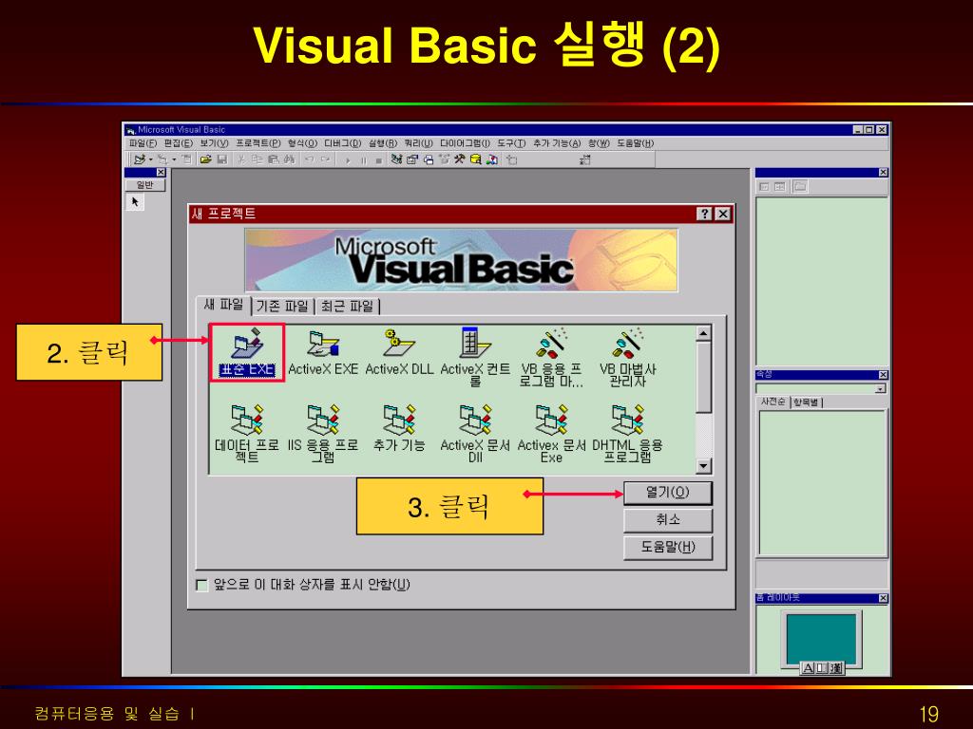This screenshot has height=729, width=973.
Task: Open the Form Layout Window toolbar icon
Action: [x=429, y=159]
